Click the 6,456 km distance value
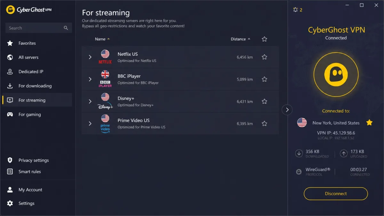384x216 pixels. 245,57
